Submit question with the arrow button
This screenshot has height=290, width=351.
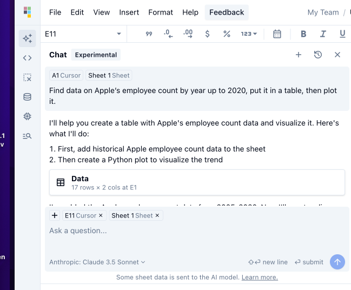pos(337,262)
